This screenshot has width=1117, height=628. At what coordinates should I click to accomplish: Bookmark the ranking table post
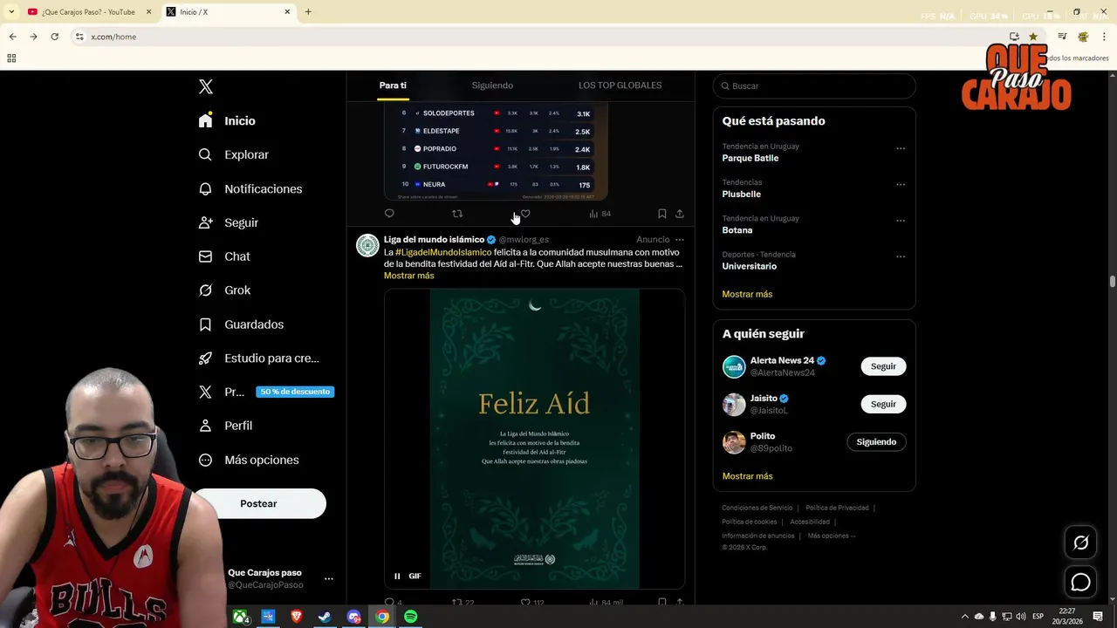pos(661,214)
